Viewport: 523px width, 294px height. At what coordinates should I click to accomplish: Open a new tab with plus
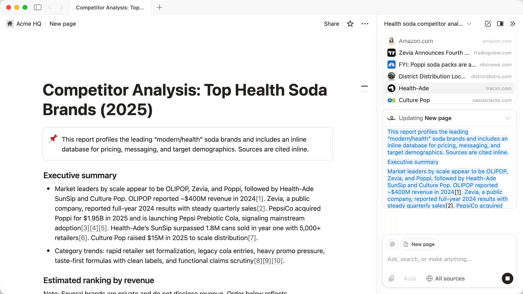click(x=159, y=7)
